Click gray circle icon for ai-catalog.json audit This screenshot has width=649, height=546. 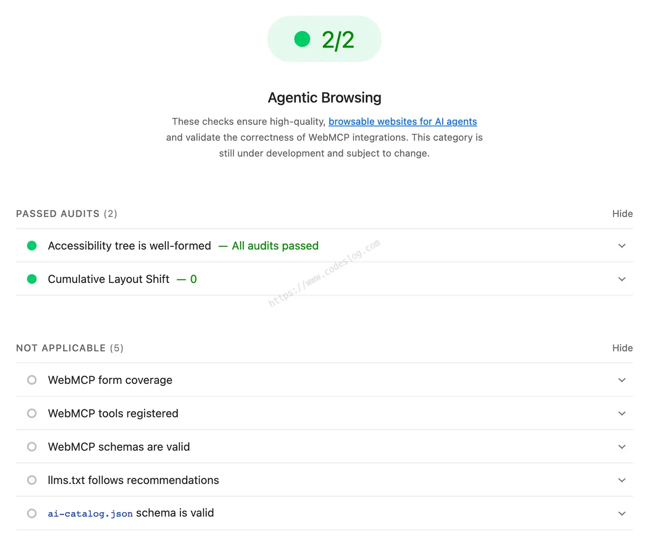[32, 514]
